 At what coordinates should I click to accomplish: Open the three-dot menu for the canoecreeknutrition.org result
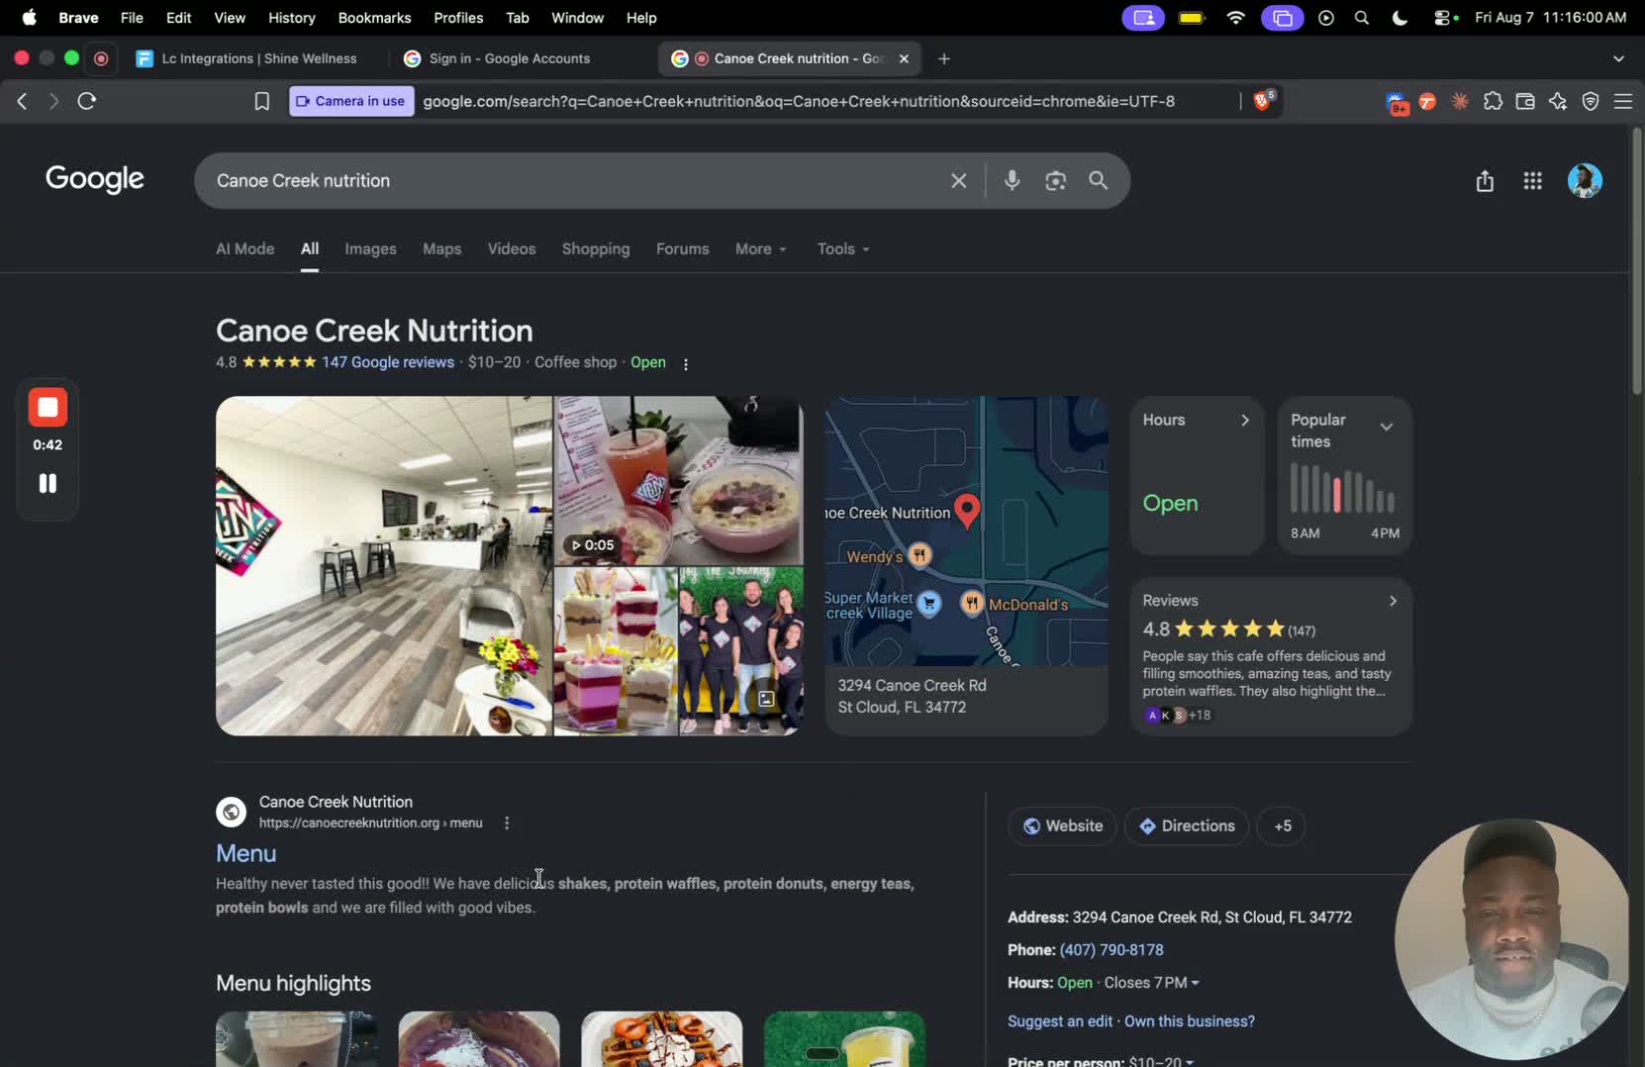pos(507,823)
